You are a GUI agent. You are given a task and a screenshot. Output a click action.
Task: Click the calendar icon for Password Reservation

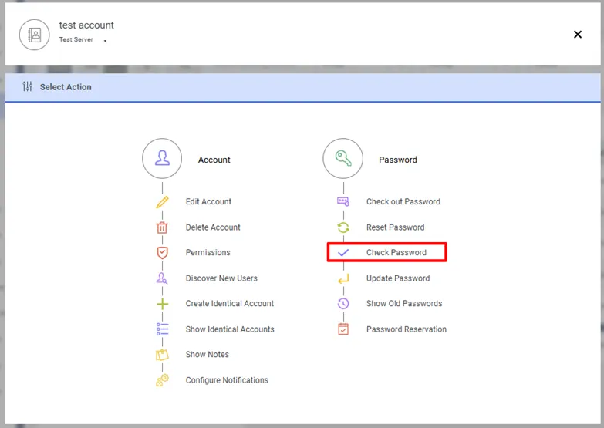tap(343, 329)
